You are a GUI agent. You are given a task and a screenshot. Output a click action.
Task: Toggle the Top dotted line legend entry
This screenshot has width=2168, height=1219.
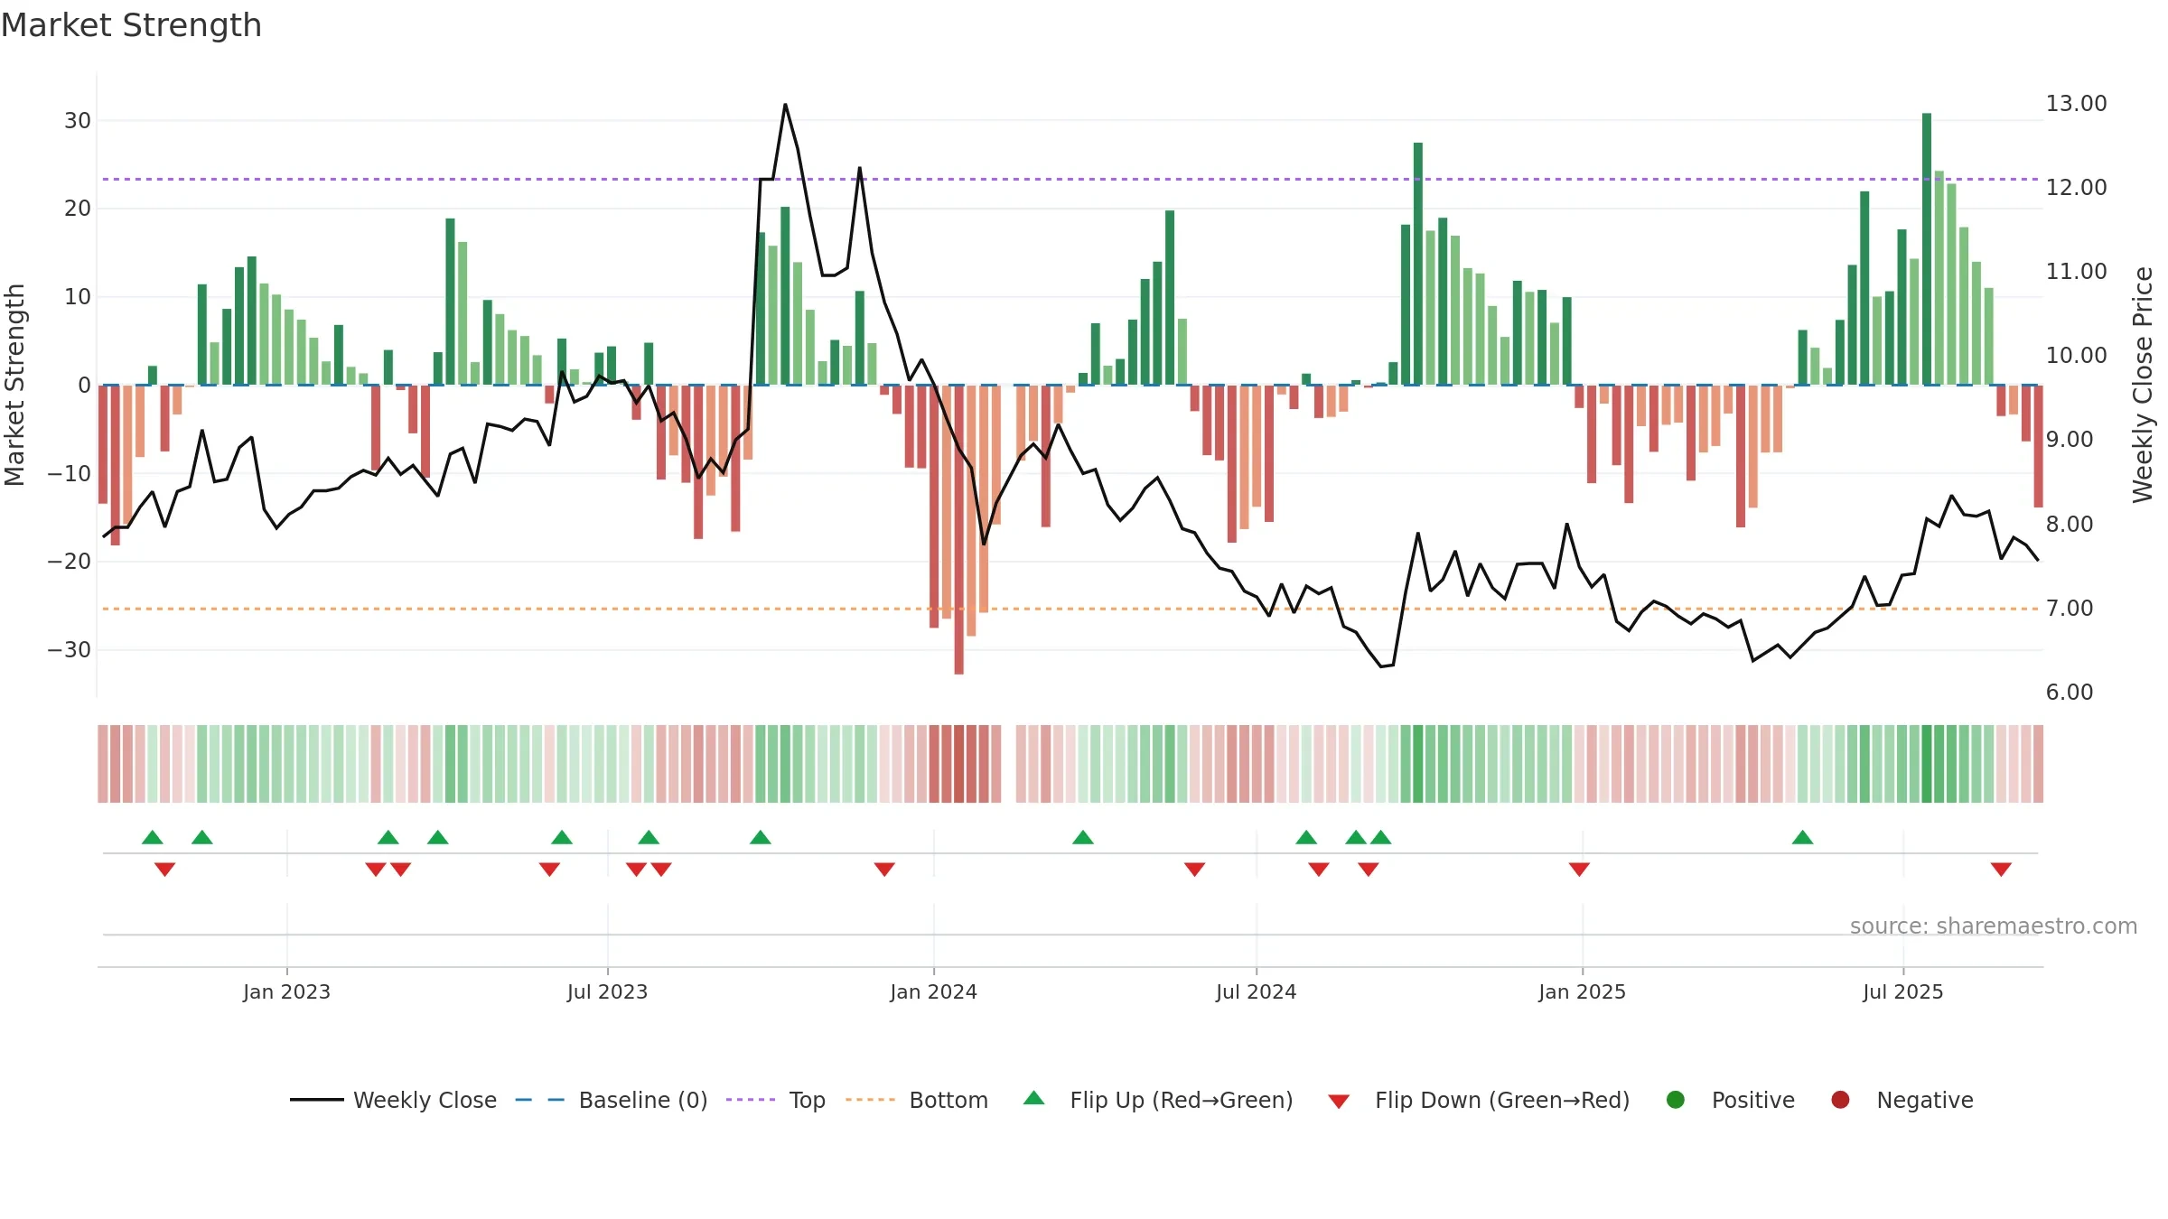(776, 1100)
